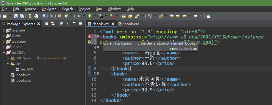
Task: Click the toolbar page icon with orange arrows
Action: (x=36, y=16)
